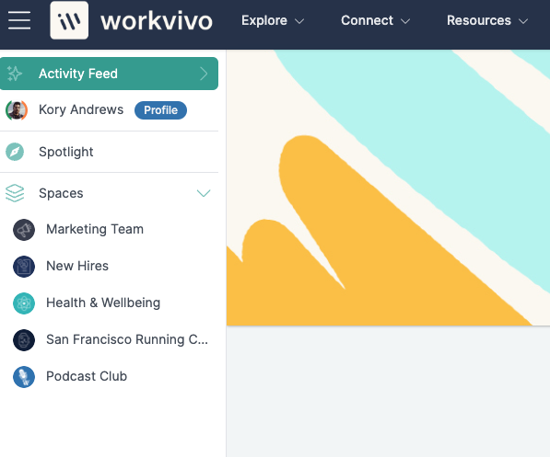The height and width of the screenshot is (457, 550).
Task: Click the New Hires space icon
Action: 24,267
